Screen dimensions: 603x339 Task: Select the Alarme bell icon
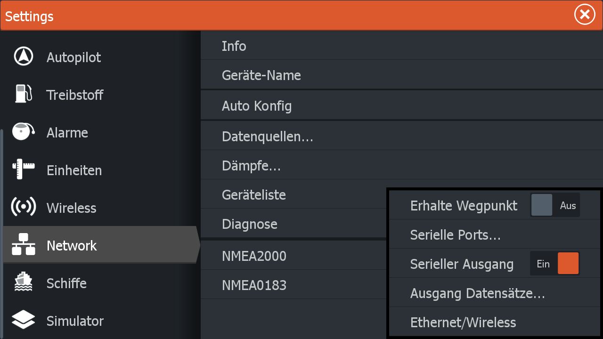pyautogui.click(x=23, y=132)
